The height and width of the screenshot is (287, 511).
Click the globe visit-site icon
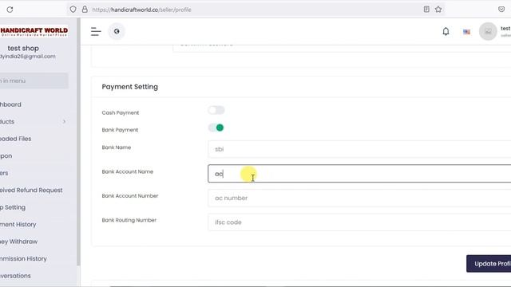pyautogui.click(x=117, y=32)
